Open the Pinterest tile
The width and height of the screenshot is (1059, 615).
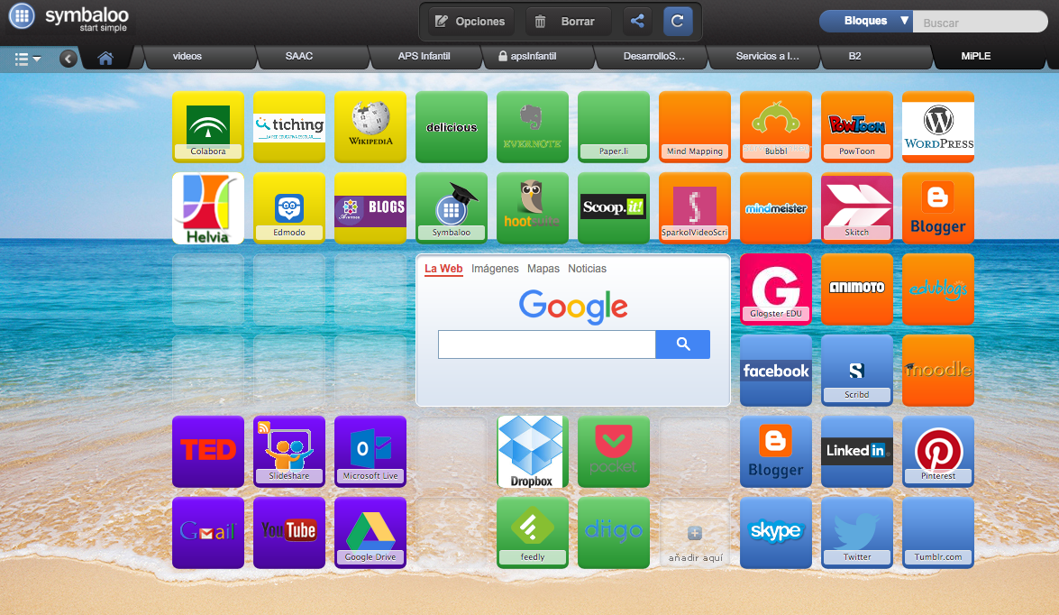(x=937, y=452)
